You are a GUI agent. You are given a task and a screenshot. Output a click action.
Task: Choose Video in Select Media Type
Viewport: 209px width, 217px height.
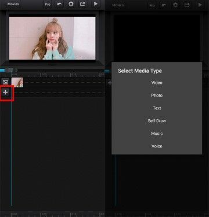(x=157, y=83)
